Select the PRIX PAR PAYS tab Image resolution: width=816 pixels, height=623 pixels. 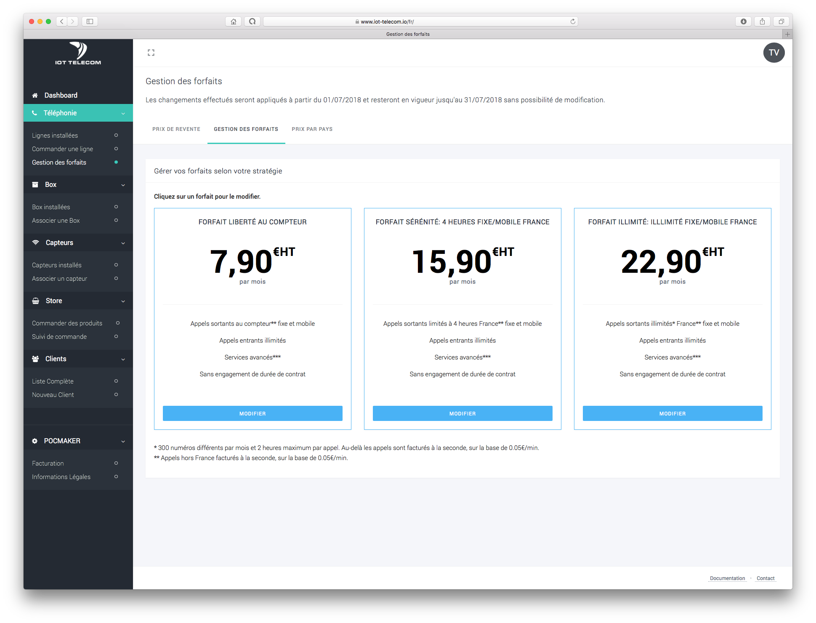pos(312,129)
